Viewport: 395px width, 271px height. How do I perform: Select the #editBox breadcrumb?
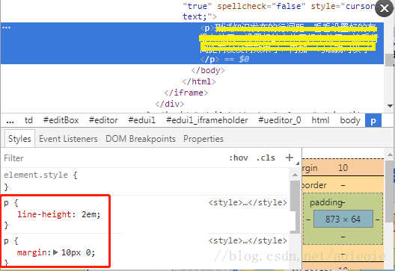(x=61, y=120)
